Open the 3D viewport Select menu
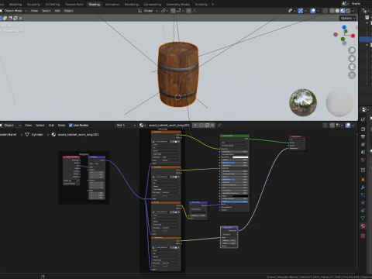372x279 pixels. pos(46,11)
